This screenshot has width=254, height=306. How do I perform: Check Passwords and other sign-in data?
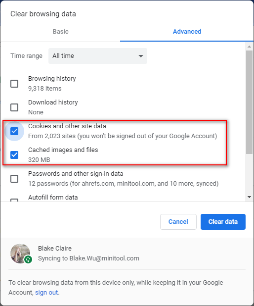pos(14,179)
